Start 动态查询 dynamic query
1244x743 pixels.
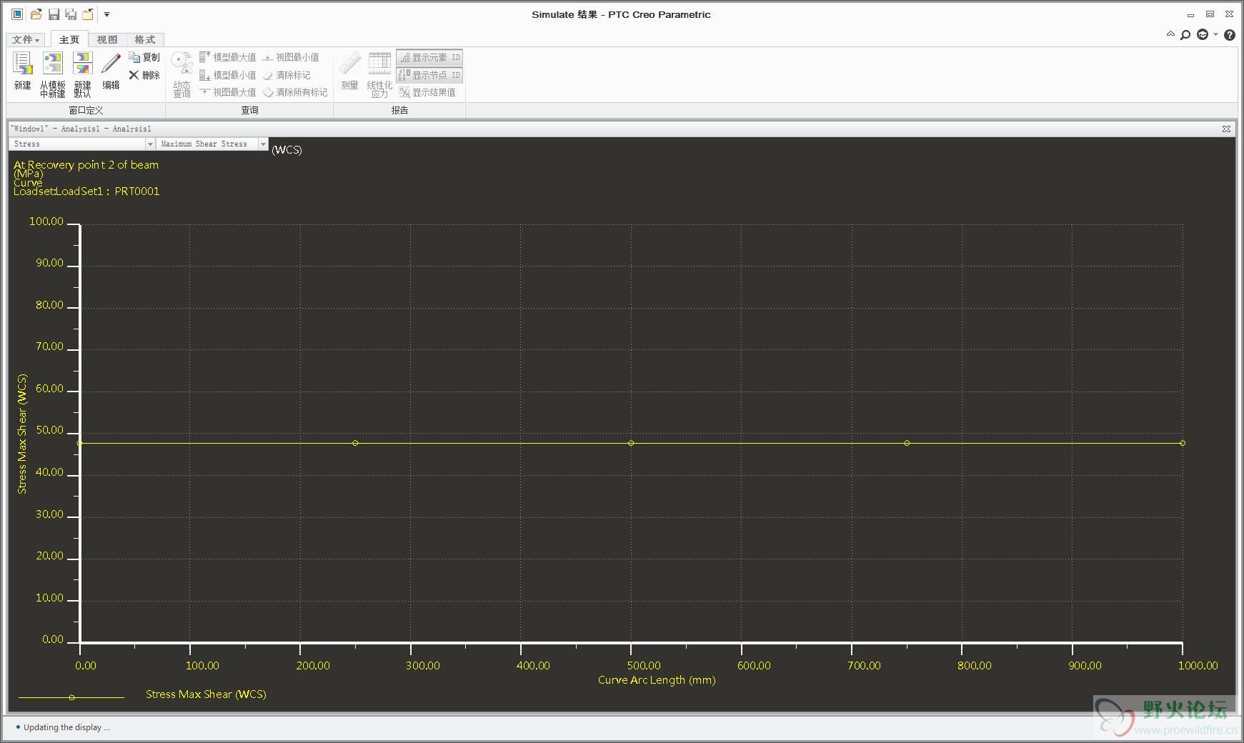pos(182,74)
